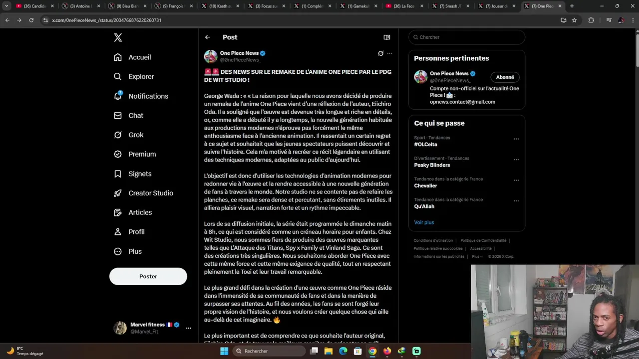The height and width of the screenshot is (359, 639).
Task: Click the @0nePieceNews_ handle on the post
Action: pyautogui.click(x=240, y=60)
